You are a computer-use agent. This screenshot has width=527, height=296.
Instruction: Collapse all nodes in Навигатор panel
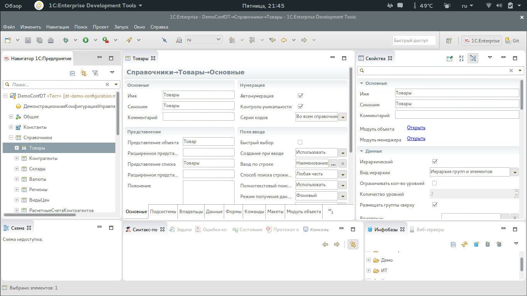[x=72, y=73]
